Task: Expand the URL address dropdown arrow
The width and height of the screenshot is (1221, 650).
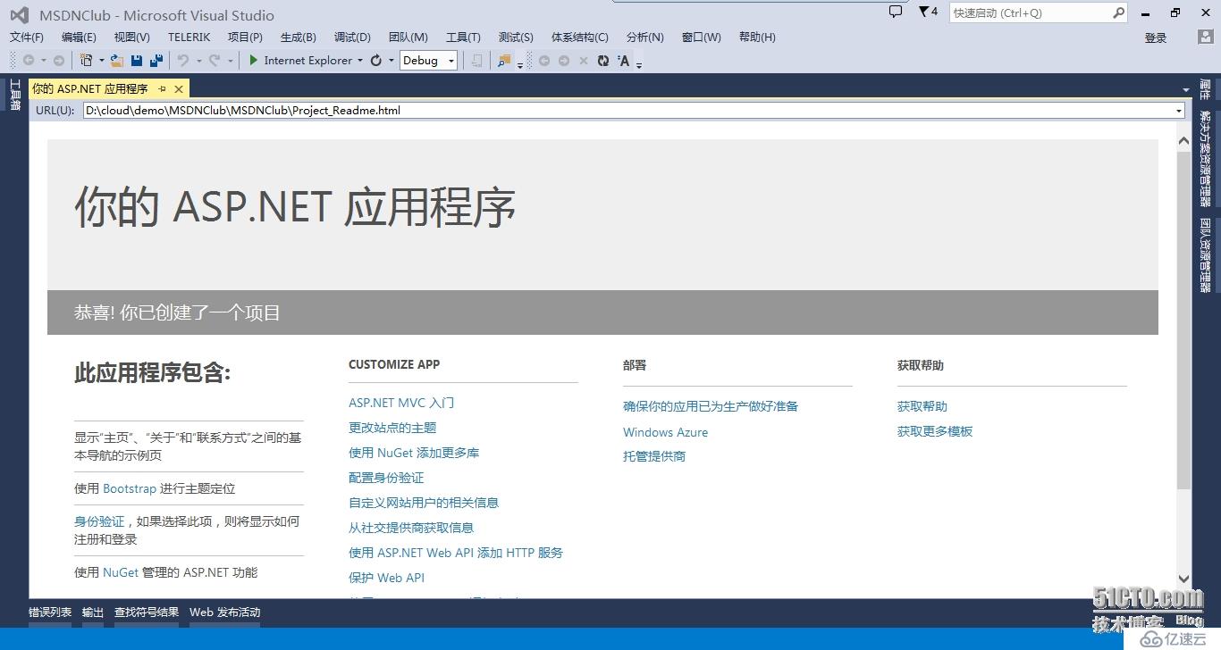Action: (x=1179, y=111)
